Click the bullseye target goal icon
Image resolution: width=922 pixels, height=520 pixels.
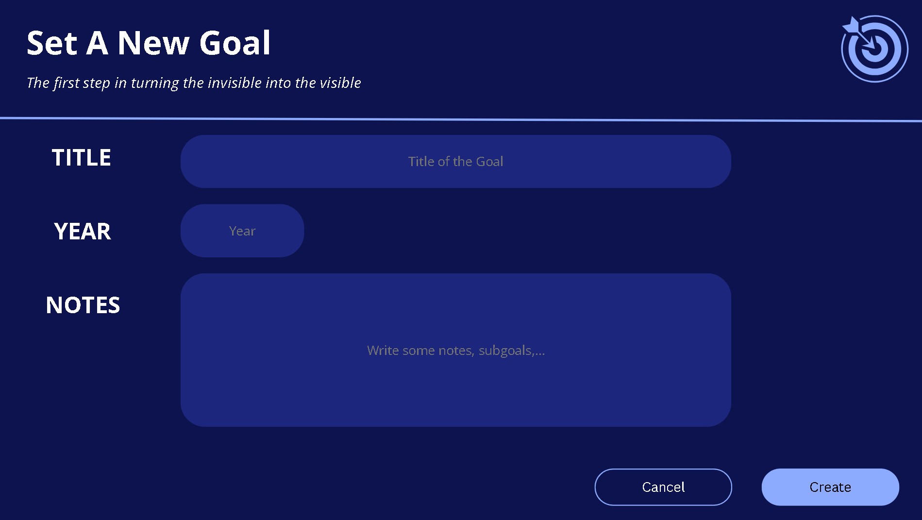tap(874, 49)
